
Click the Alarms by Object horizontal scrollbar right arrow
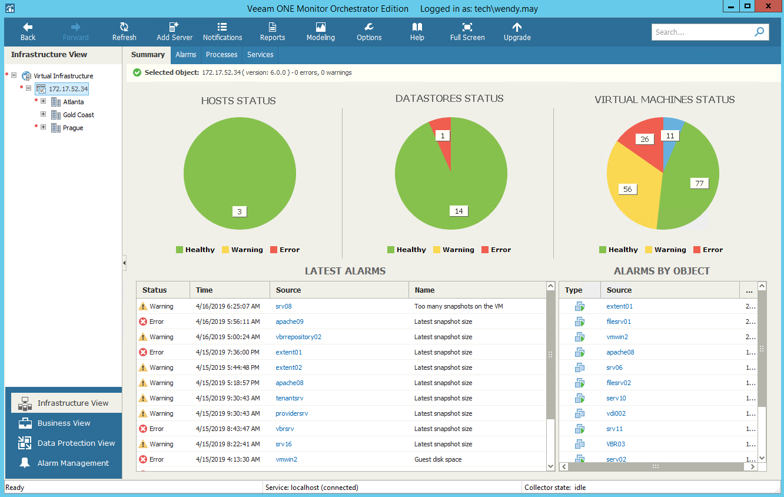(753, 466)
